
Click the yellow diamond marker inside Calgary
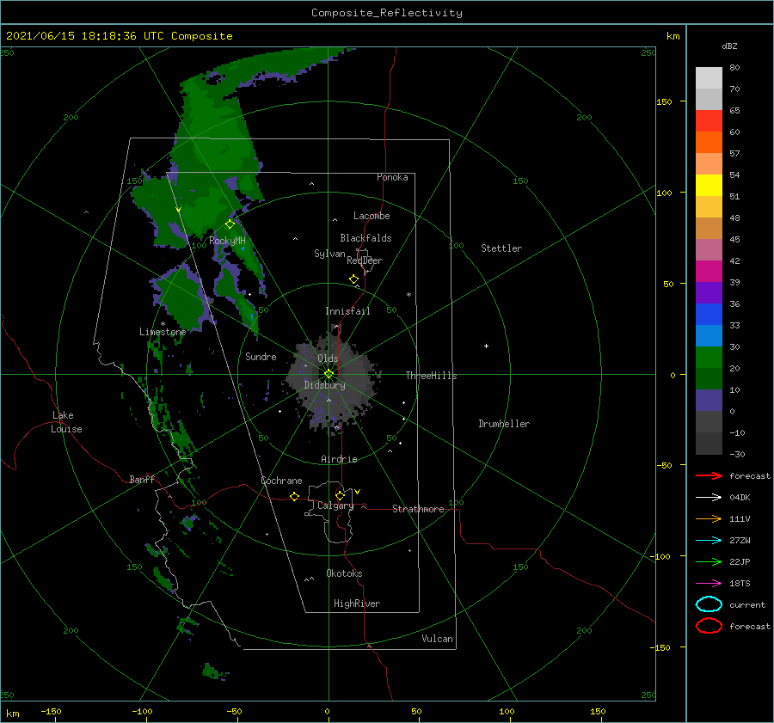[340, 495]
